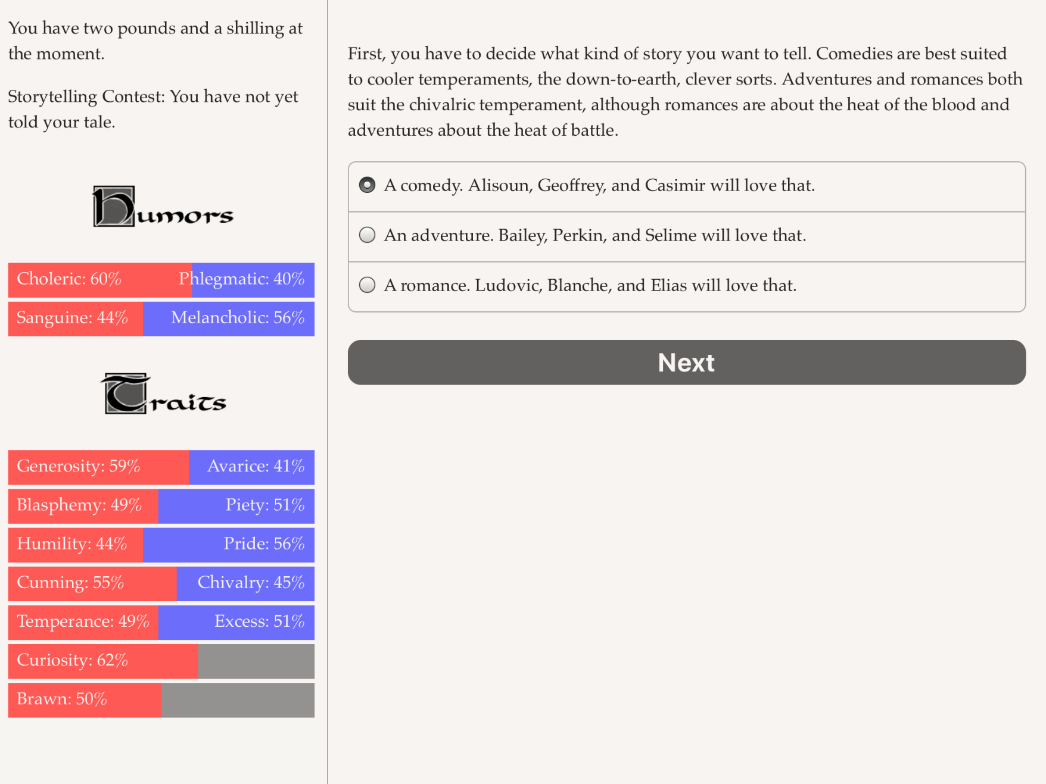This screenshot has height=784, width=1046.
Task: Click the Excess 51% bar segment
Action: tap(236, 622)
